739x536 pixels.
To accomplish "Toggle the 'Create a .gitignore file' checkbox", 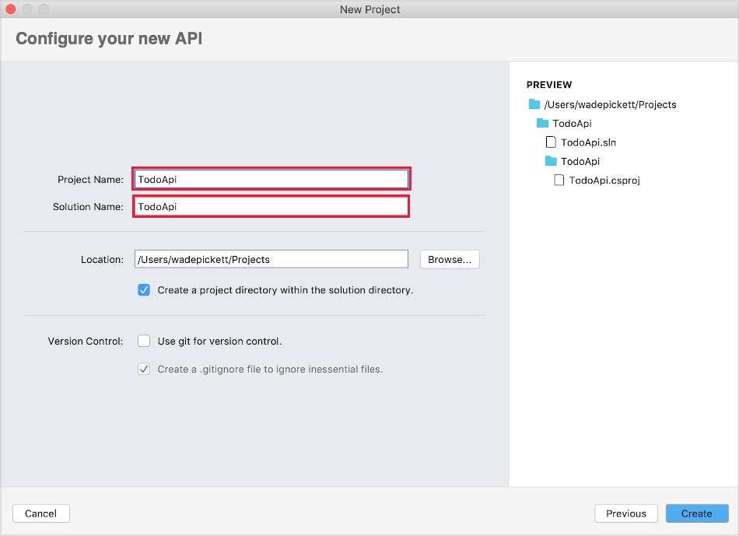I will click(144, 369).
